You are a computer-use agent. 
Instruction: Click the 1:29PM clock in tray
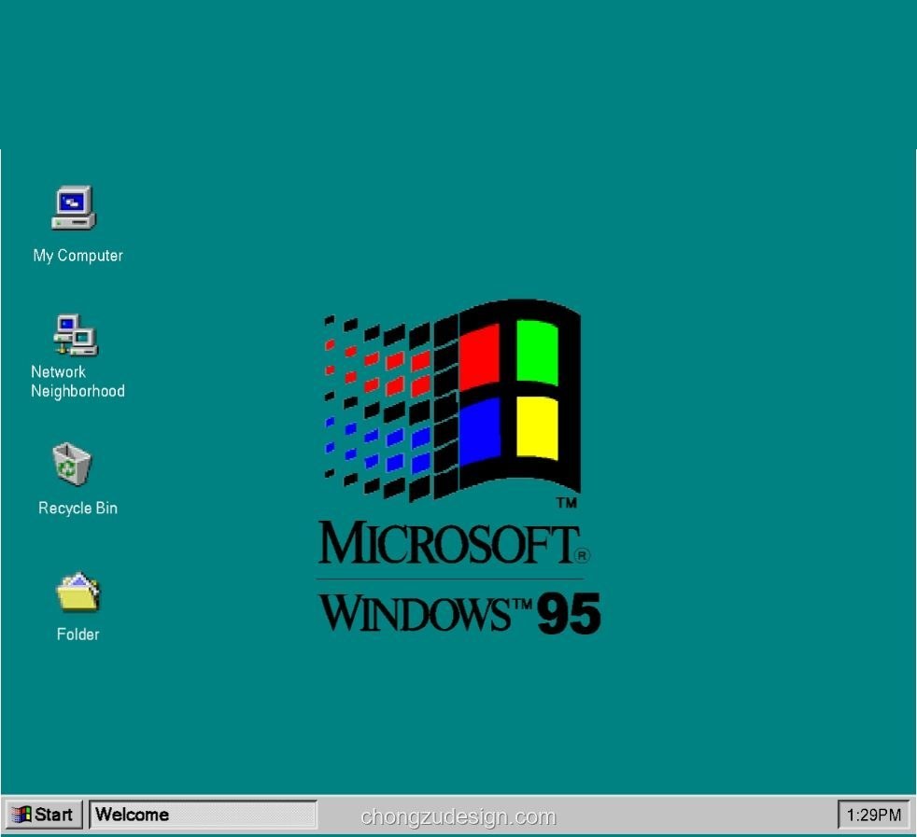click(x=874, y=815)
